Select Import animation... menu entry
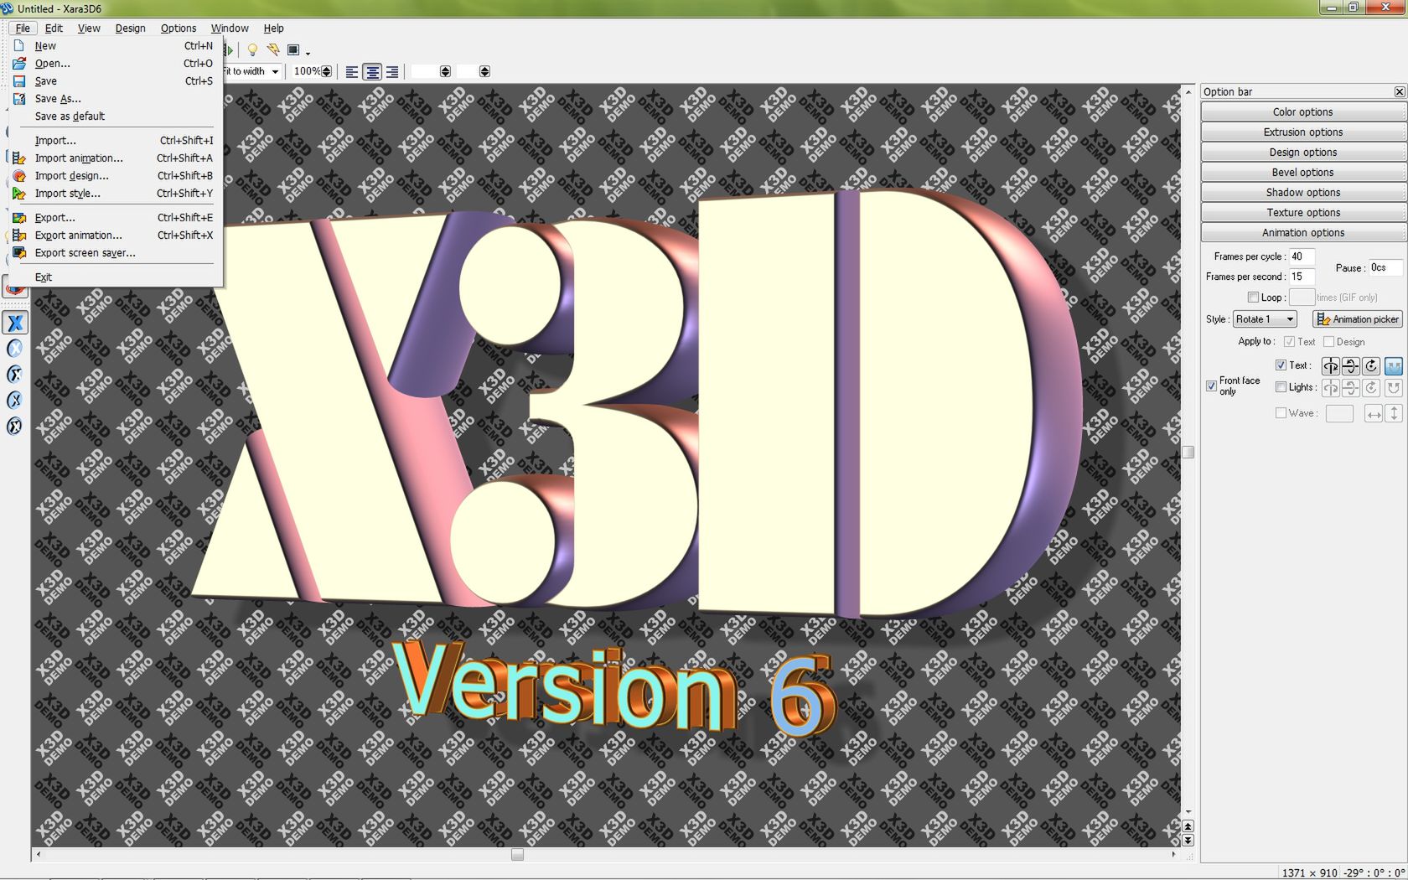Image resolution: width=1408 pixels, height=880 pixels. click(x=114, y=158)
